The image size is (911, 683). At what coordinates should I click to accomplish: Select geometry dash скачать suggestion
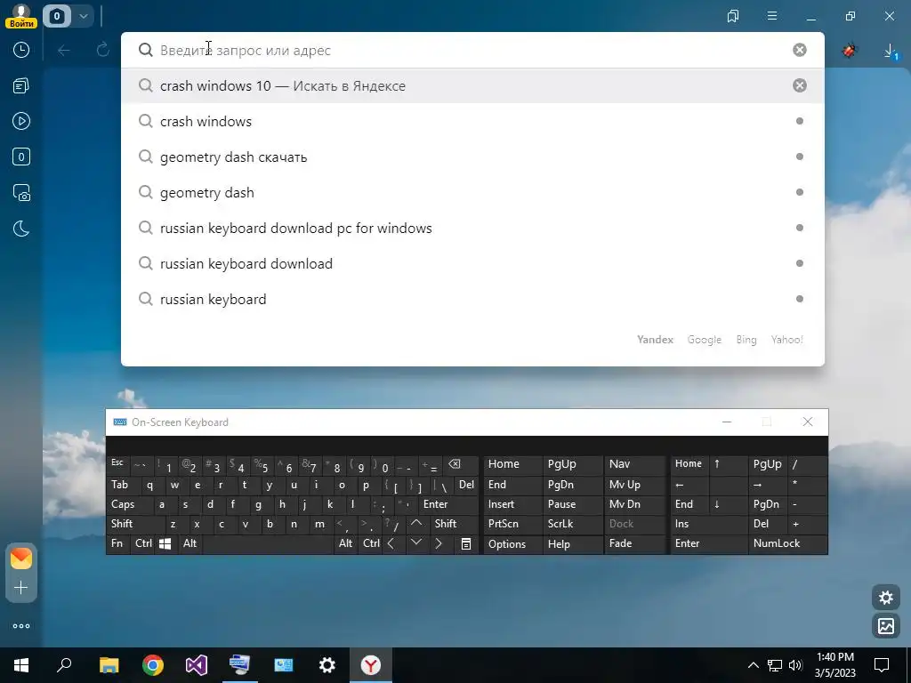[472, 157]
